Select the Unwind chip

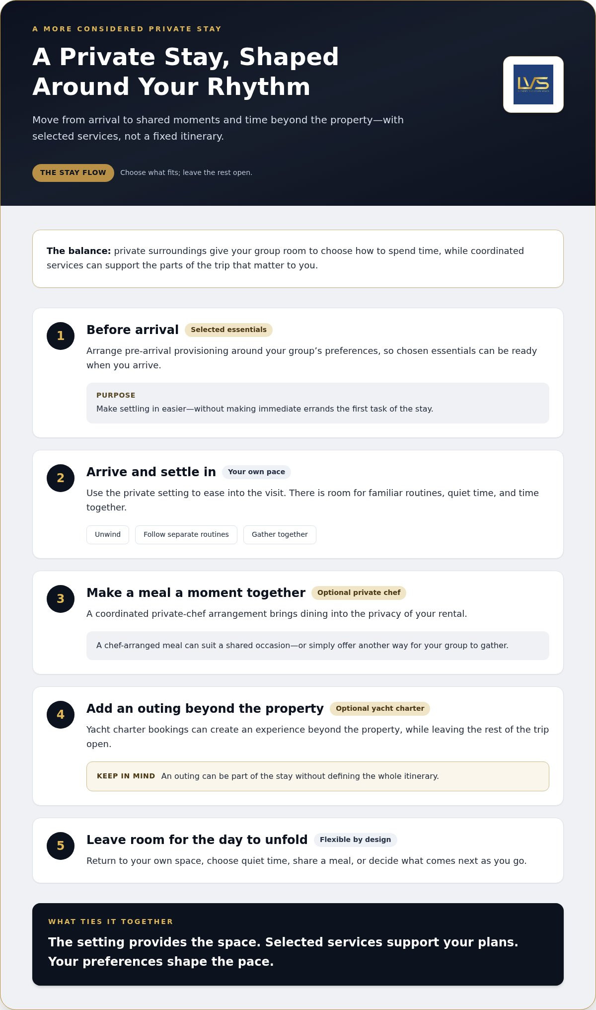point(108,535)
